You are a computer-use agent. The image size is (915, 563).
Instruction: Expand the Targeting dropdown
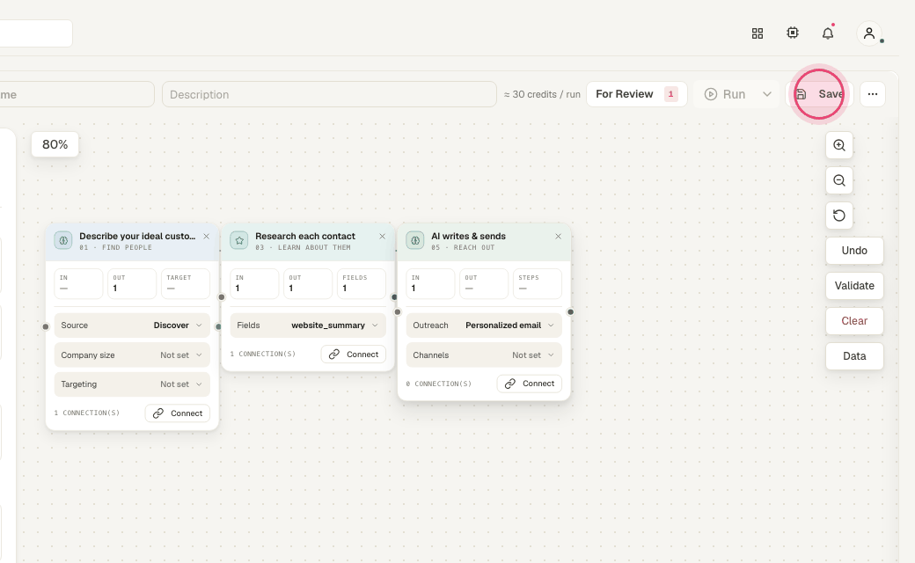132,384
